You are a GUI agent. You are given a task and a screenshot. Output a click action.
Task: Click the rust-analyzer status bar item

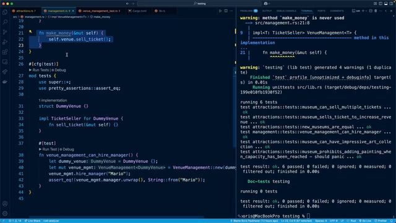point(51,221)
